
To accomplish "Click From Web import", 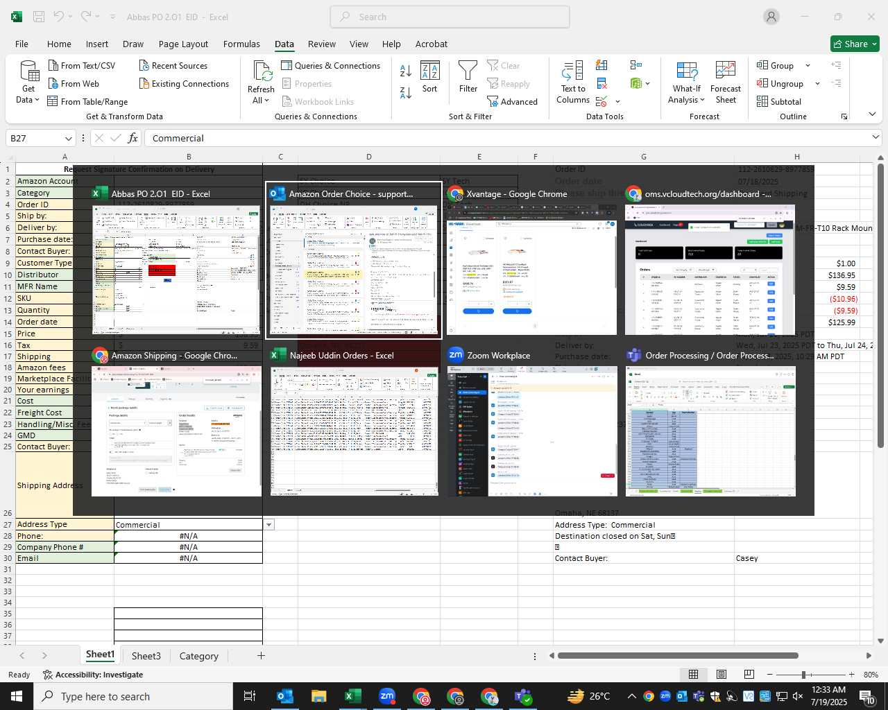I will pyautogui.click(x=74, y=83).
